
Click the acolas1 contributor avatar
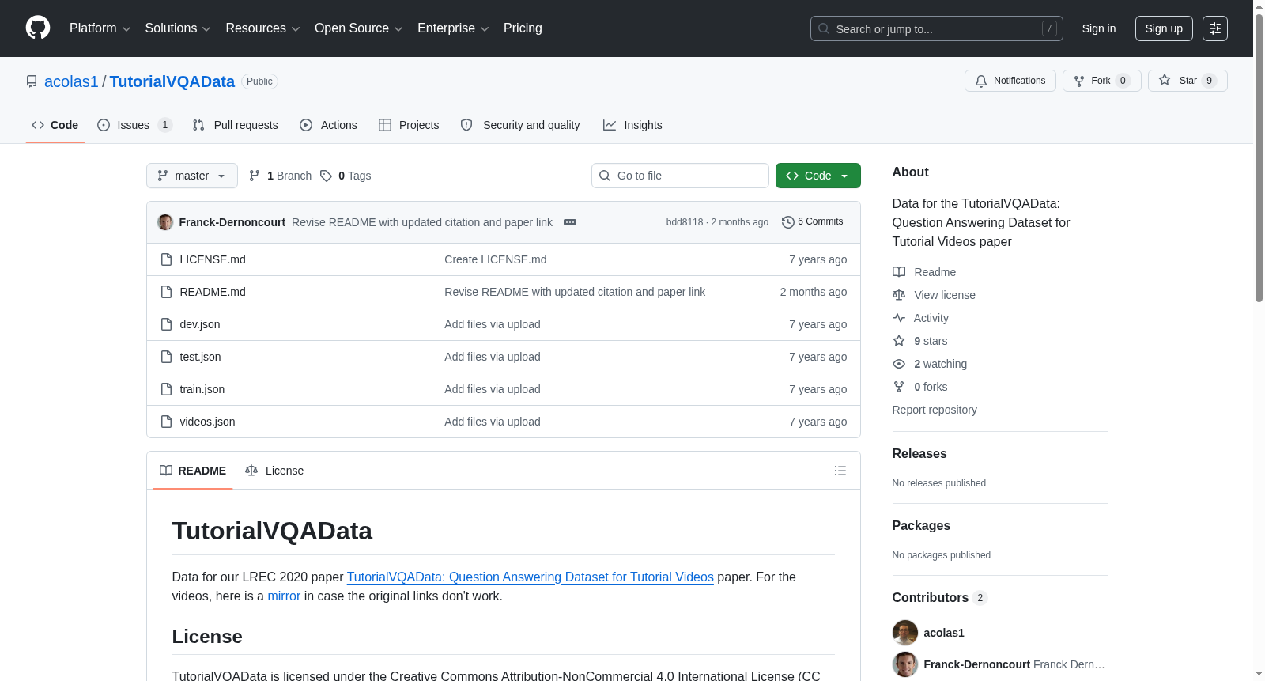point(905,633)
